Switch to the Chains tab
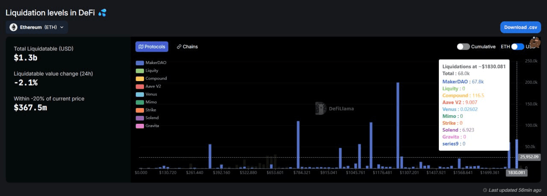 pos(187,47)
